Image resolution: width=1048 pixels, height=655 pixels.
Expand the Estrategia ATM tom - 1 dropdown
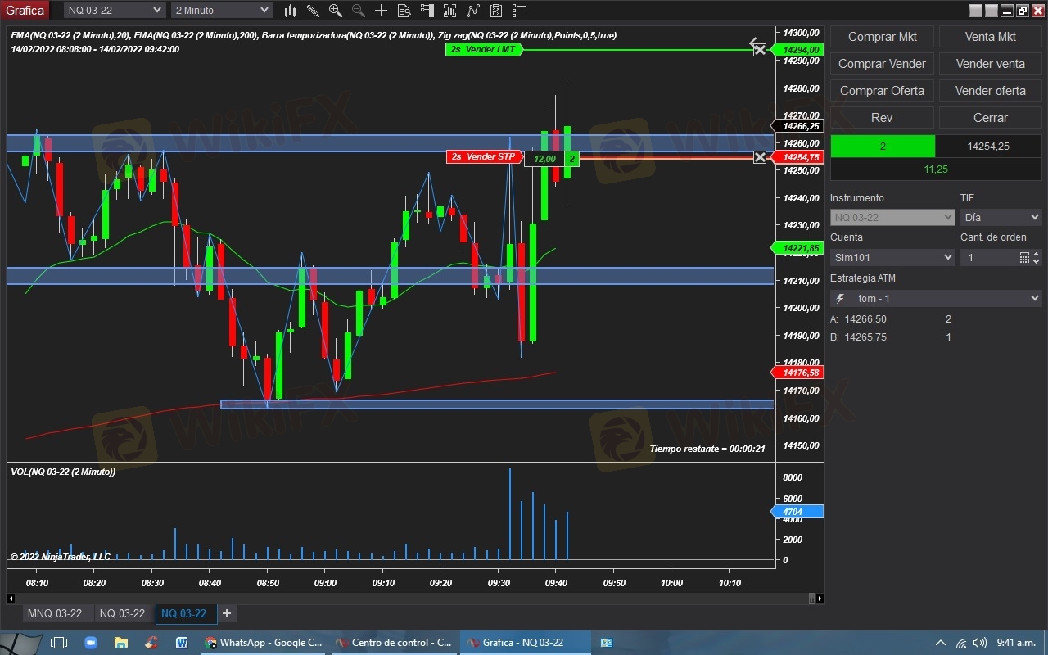(x=936, y=299)
